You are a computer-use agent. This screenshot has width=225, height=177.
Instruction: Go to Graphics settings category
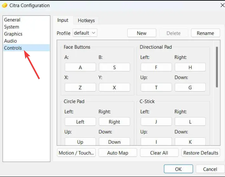point(13,34)
